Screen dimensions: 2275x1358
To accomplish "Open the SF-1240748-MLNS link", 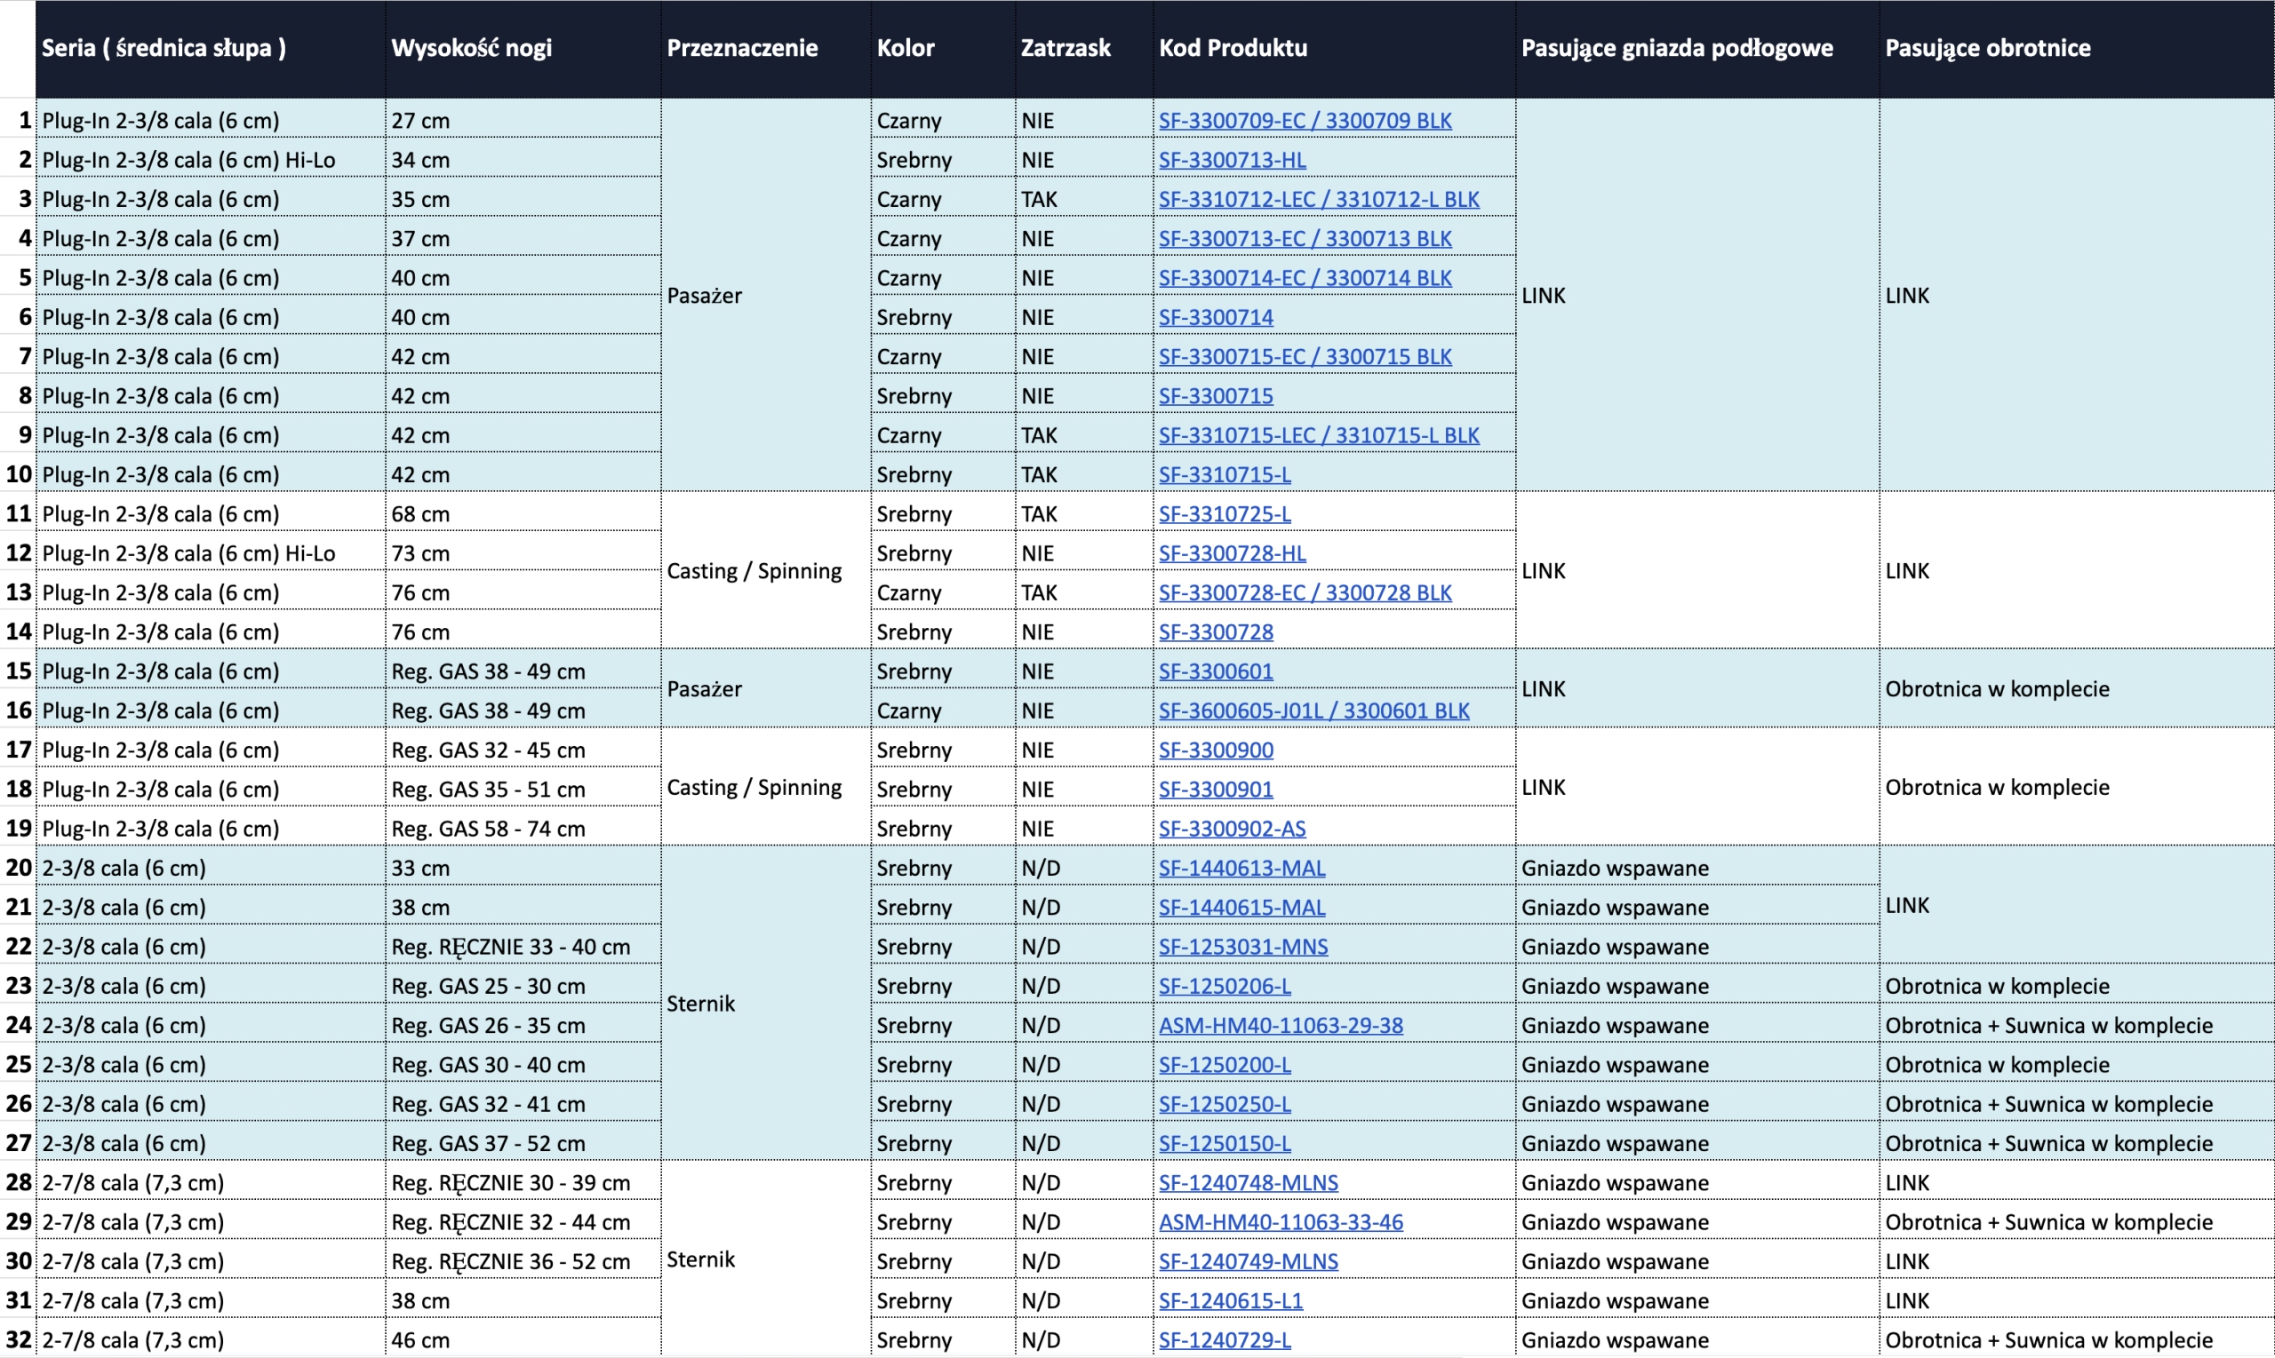I will [x=1248, y=1183].
